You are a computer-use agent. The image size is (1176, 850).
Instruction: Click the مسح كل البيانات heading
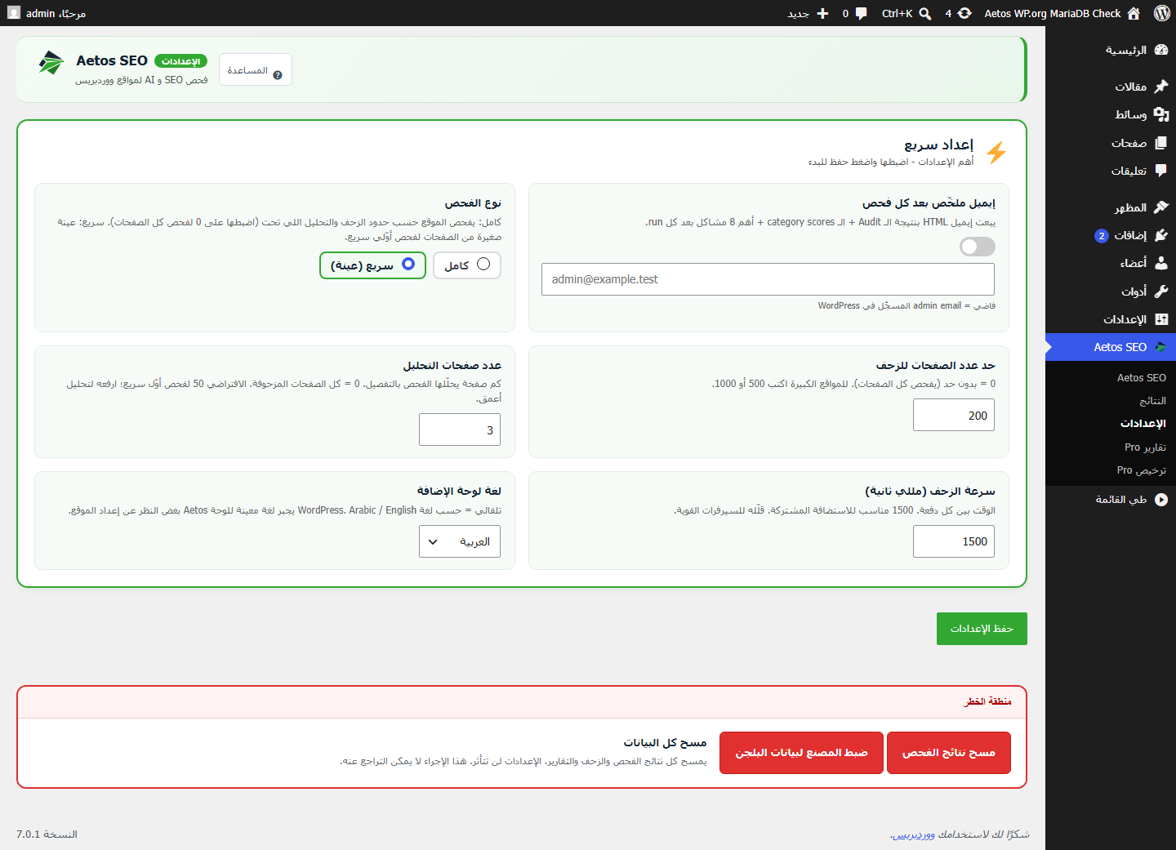click(665, 742)
